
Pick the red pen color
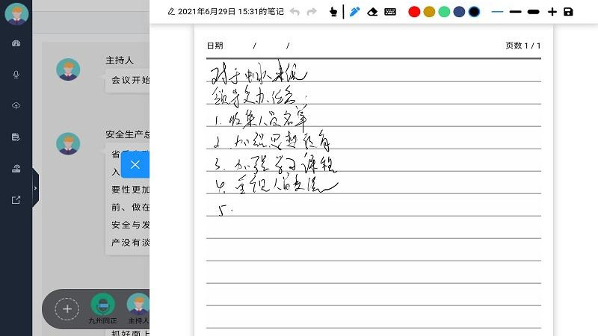(x=414, y=12)
